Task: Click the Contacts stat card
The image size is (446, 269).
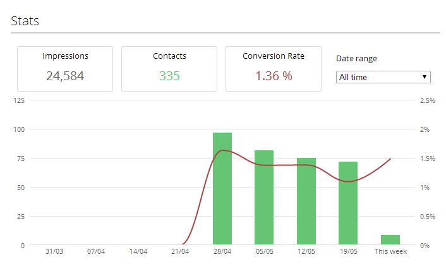Action: pyautogui.click(x=169, y=69)
